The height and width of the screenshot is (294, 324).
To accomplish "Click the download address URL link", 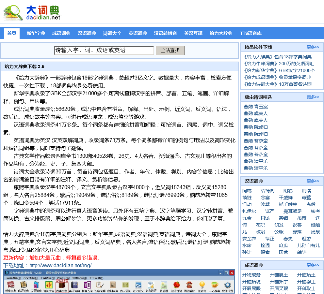I will pyautogui.click(x=60, y=265).
